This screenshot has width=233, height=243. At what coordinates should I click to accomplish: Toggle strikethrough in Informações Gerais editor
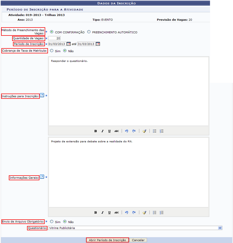pyautogui.click(x=116, y=212)
